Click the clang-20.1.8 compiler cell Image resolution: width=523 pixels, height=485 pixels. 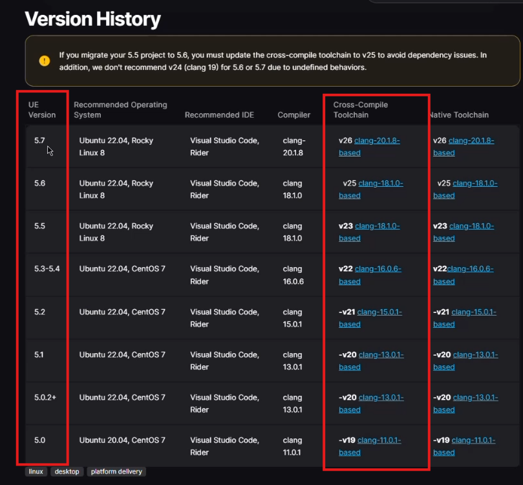click(x=294, y=147)
